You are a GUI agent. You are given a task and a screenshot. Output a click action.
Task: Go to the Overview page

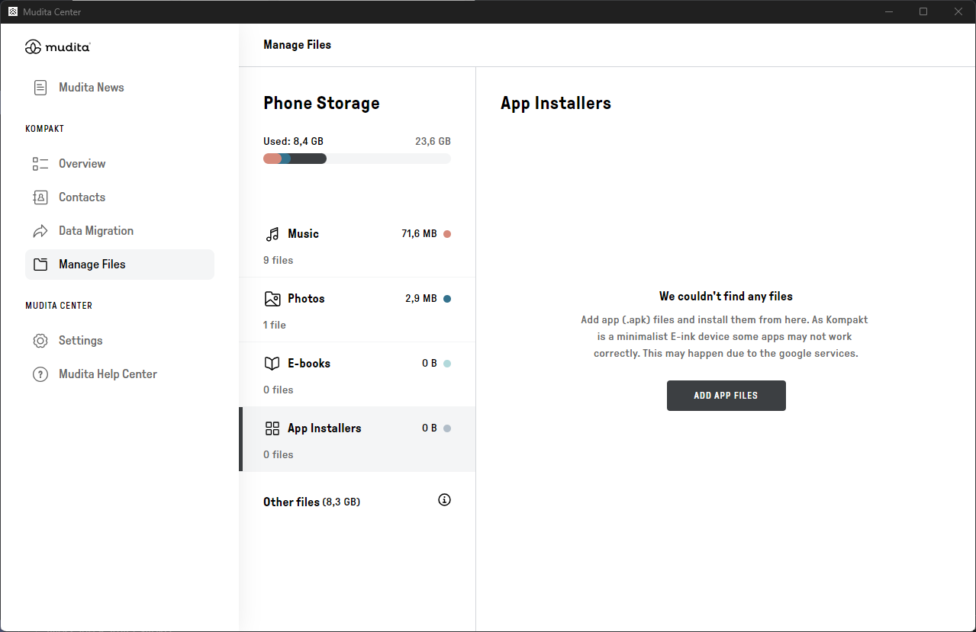pos(120,164)
